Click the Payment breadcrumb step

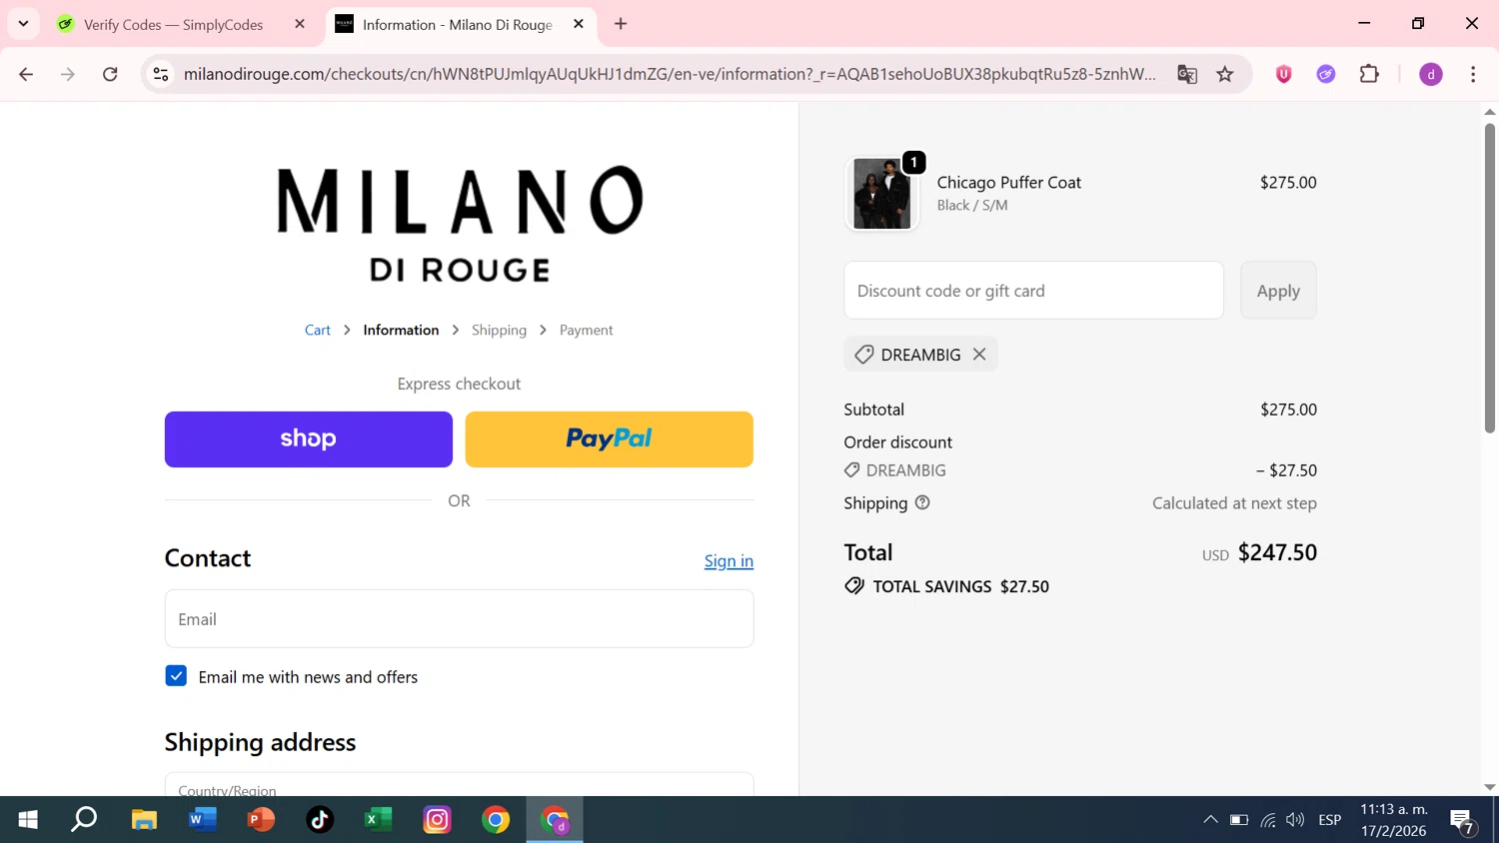tap(586, 330)
